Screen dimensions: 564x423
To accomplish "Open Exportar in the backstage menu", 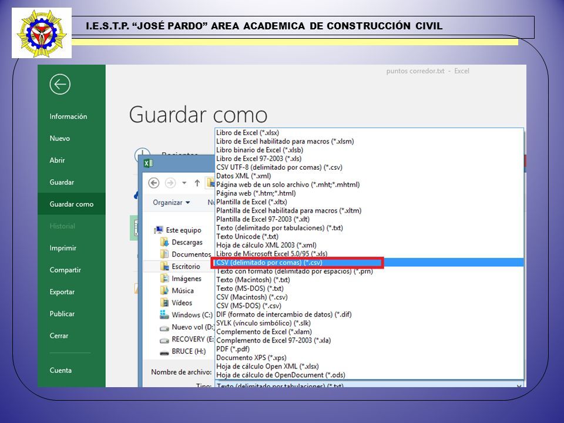I will click(x=62, y=292).
